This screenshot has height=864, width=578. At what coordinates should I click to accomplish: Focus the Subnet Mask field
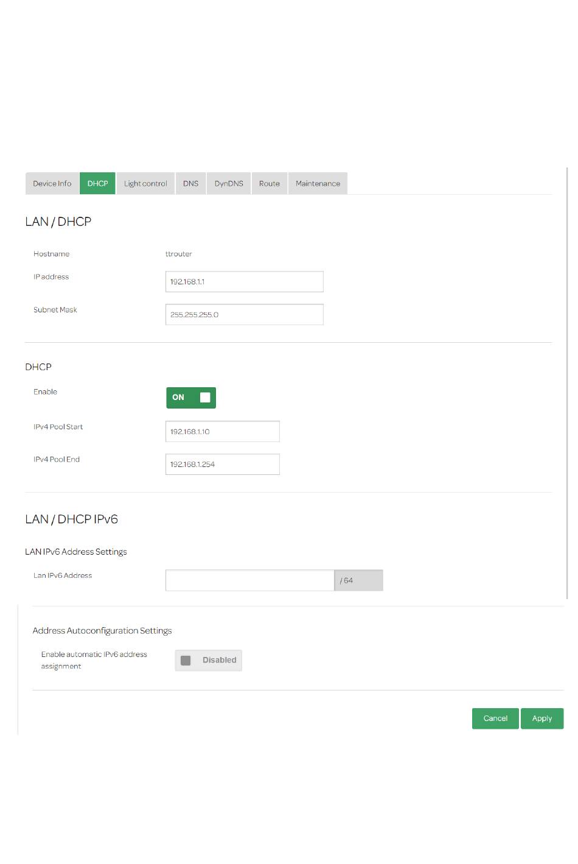[x=244, y=315]
